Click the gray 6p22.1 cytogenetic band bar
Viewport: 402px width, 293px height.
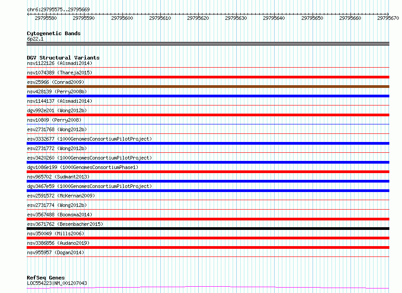click(208, 44)
